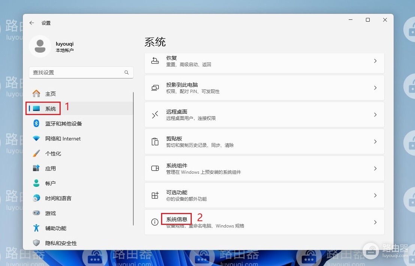Screen dimensions: 415x266
Task: Click the sidebar vertical scrollbar
Action: click(133, 158)
